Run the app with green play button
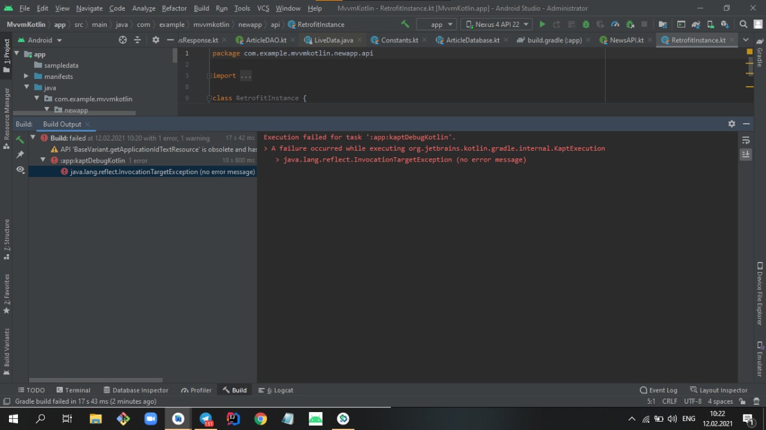Screen dimensions: 766x430 tap(542, 25)
